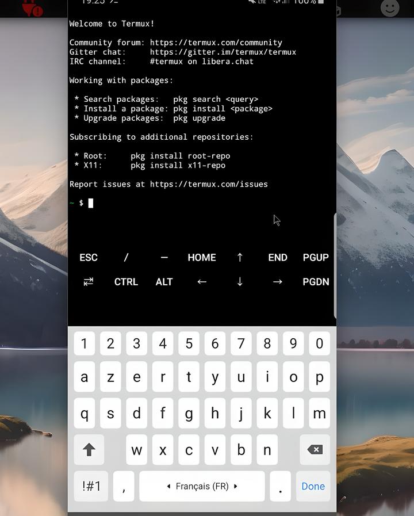Tap the keyboard shift arrow key
Screen dimensions: 414x516
[x=89, y=449]
